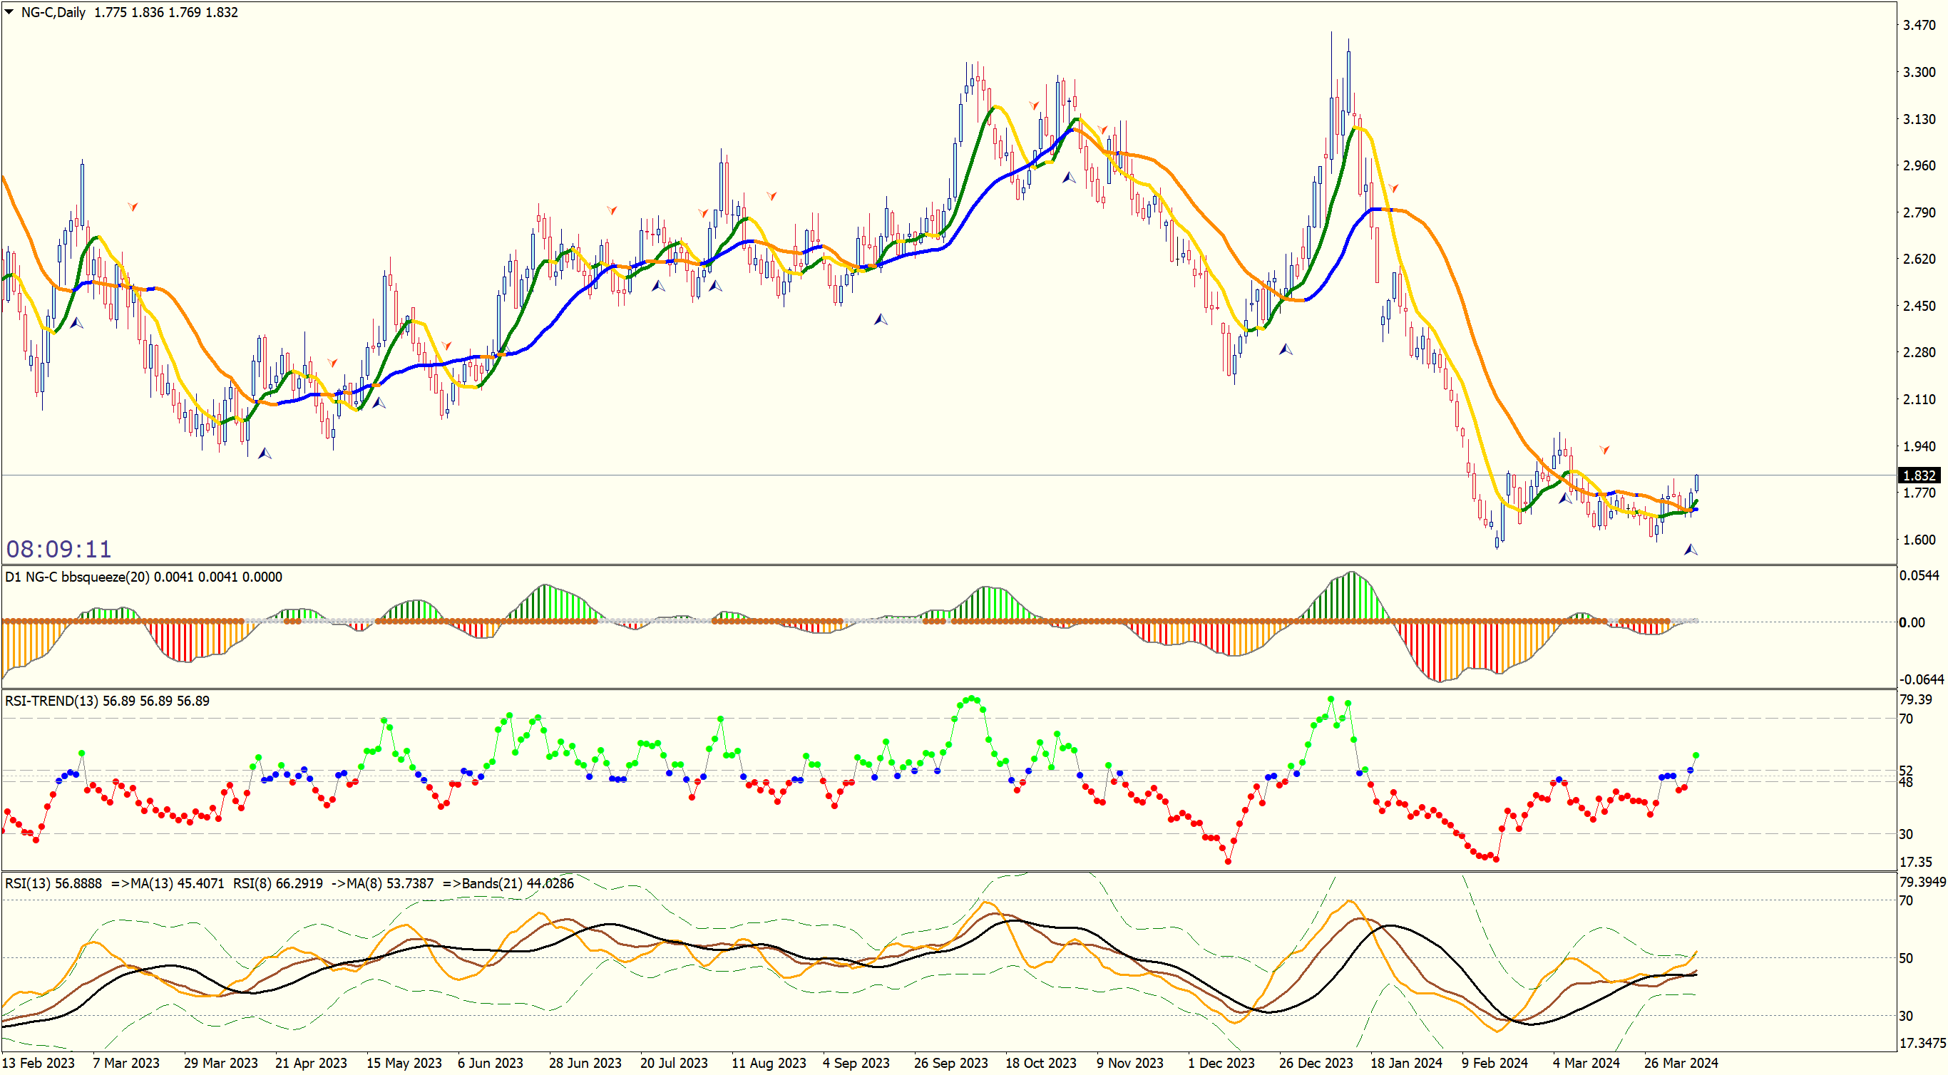Screen dimensions: 1948x1075
Task: Click the last green RSI-TREND dot
Action: (x=1696, y=755)
